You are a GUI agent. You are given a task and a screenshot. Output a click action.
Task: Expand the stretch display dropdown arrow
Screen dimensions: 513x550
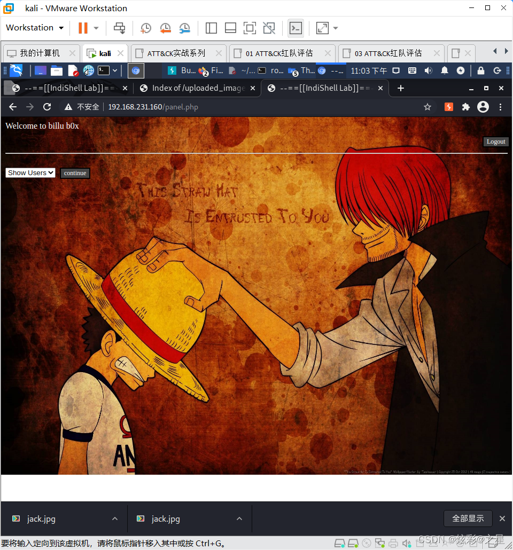(x=336, y=28)
